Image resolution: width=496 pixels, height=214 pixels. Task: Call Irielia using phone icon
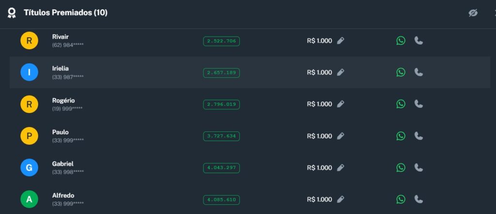(418, 72)
